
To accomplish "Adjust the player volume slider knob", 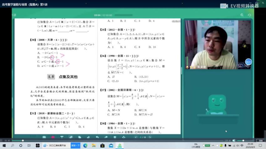I will coord(243,141).
